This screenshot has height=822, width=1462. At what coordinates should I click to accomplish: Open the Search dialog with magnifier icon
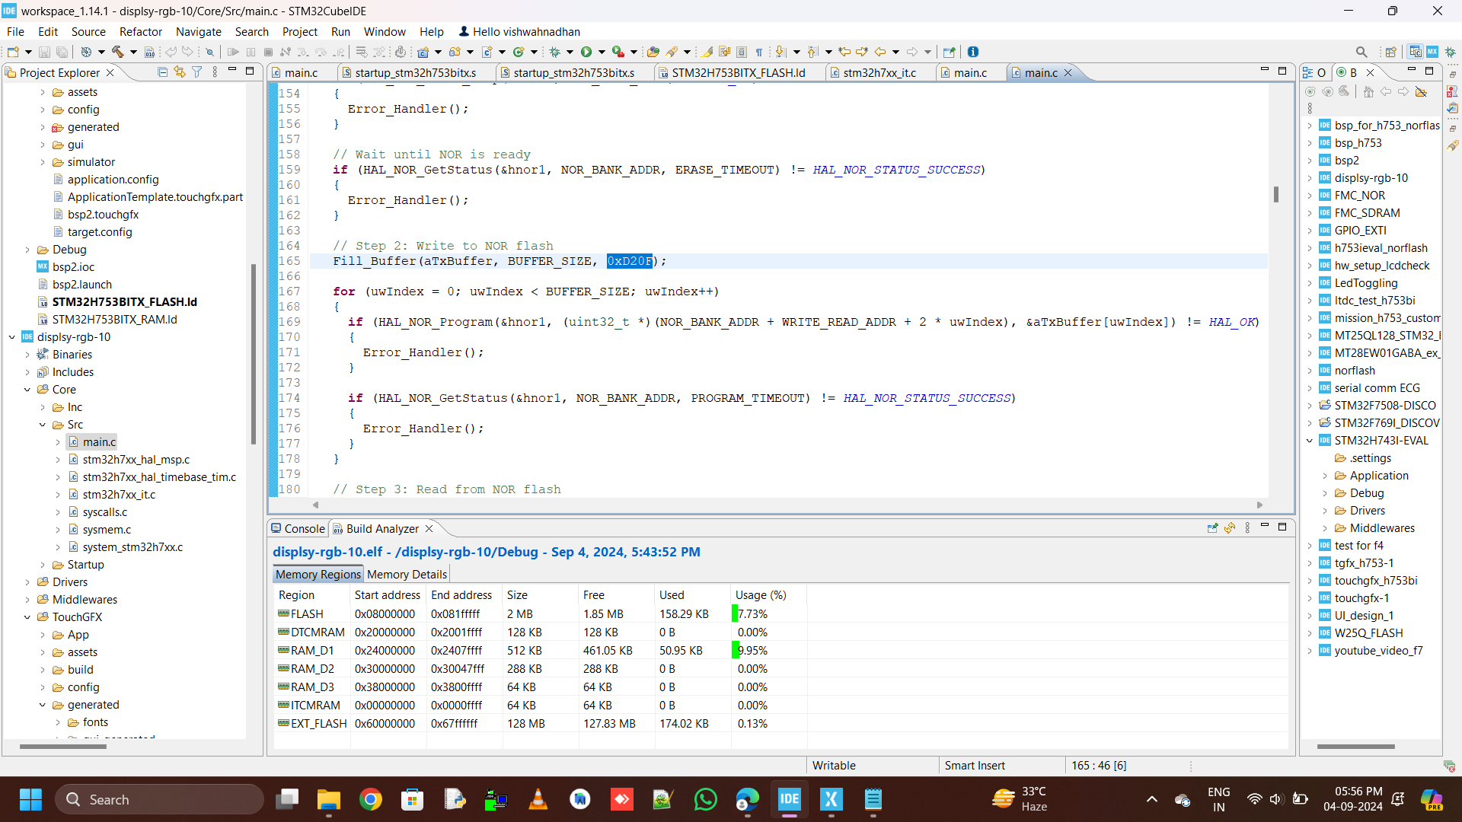coord(1362,52)
